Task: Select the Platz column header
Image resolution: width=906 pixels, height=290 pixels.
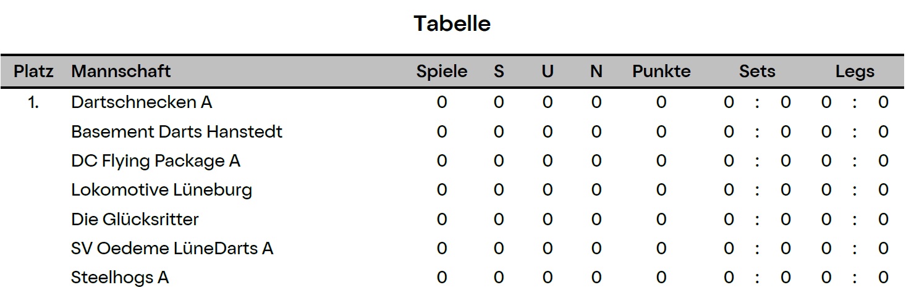Action: (x=34, y=72)
